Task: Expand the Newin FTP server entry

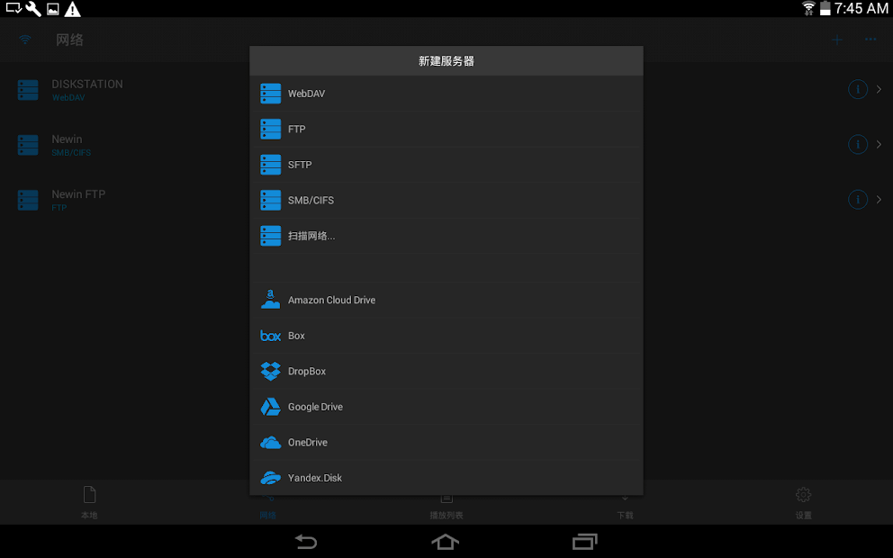Action: [x=879, y=199]
